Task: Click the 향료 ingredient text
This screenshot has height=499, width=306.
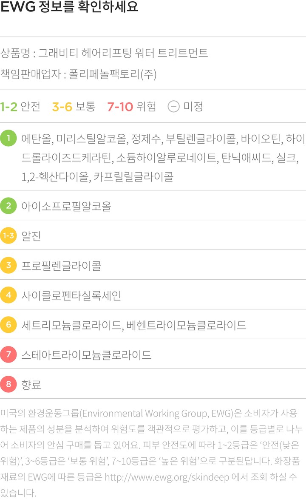Action: [31, 385]
